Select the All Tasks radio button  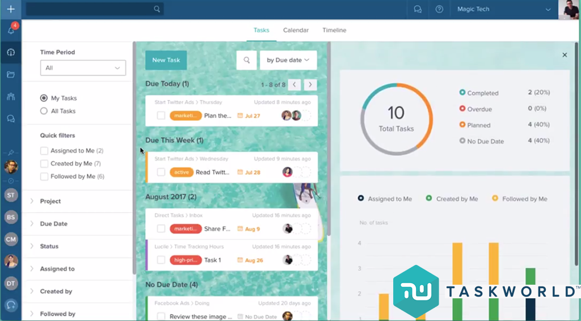pyautogui.click(x=44, y=111)
